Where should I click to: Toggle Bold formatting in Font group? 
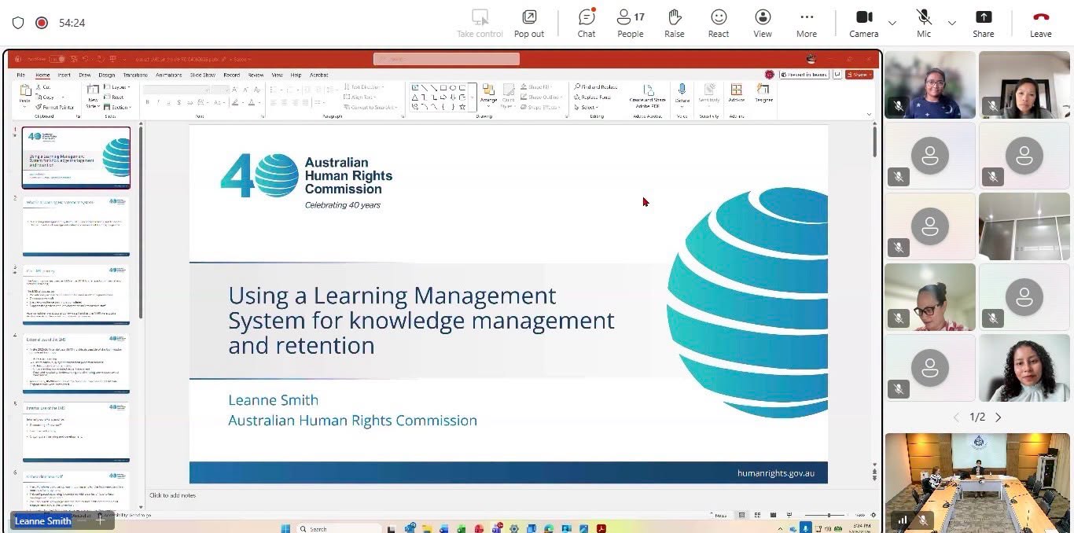pyautogui.click(x=148, y=102)
